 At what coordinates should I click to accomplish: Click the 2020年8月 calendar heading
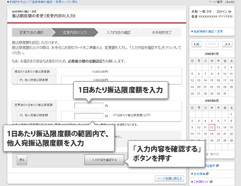[211, 100]
